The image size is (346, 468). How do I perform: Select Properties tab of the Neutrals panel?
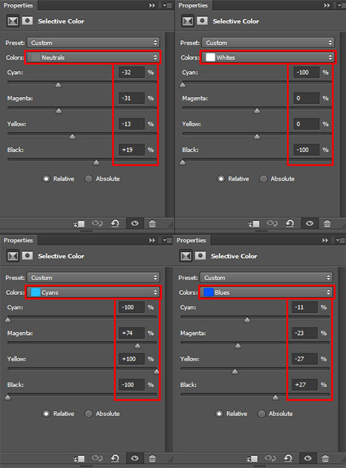18,5
